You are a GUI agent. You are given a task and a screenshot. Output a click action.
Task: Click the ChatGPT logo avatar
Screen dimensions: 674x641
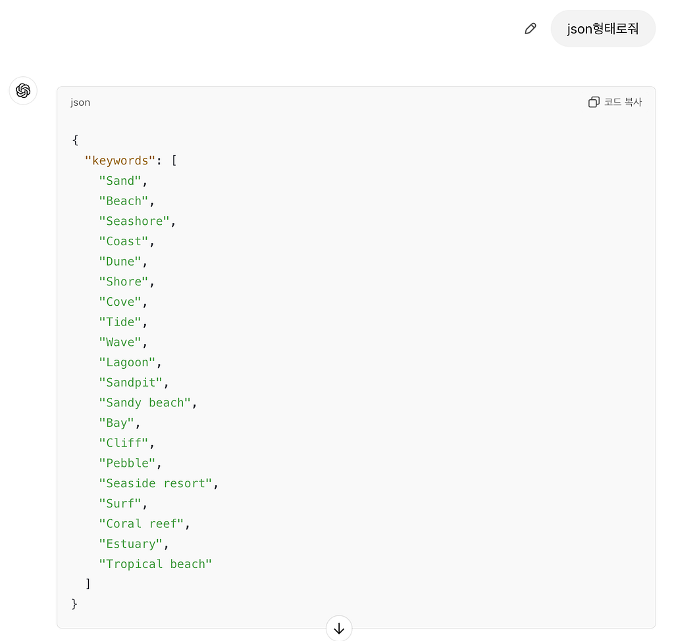(23, 91)
